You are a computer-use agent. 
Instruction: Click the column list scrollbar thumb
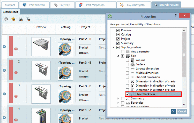(x=184, y=55)
